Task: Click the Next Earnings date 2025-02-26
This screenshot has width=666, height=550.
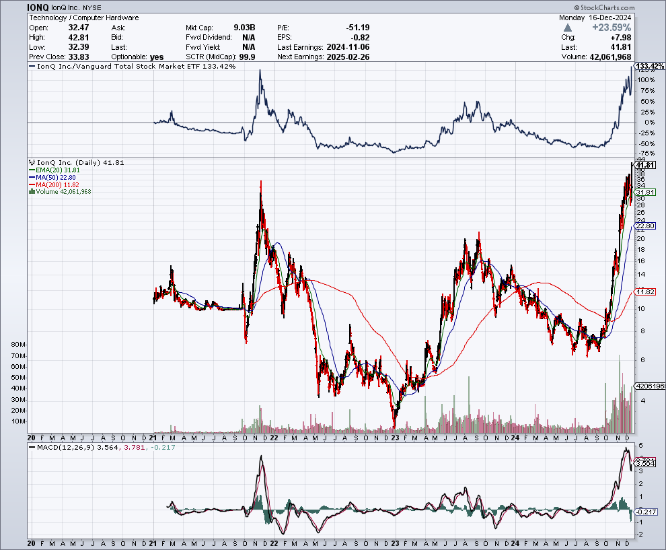Action: 348,57
